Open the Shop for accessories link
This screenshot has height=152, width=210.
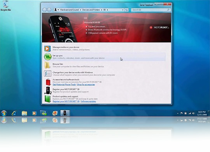(86, 85)
